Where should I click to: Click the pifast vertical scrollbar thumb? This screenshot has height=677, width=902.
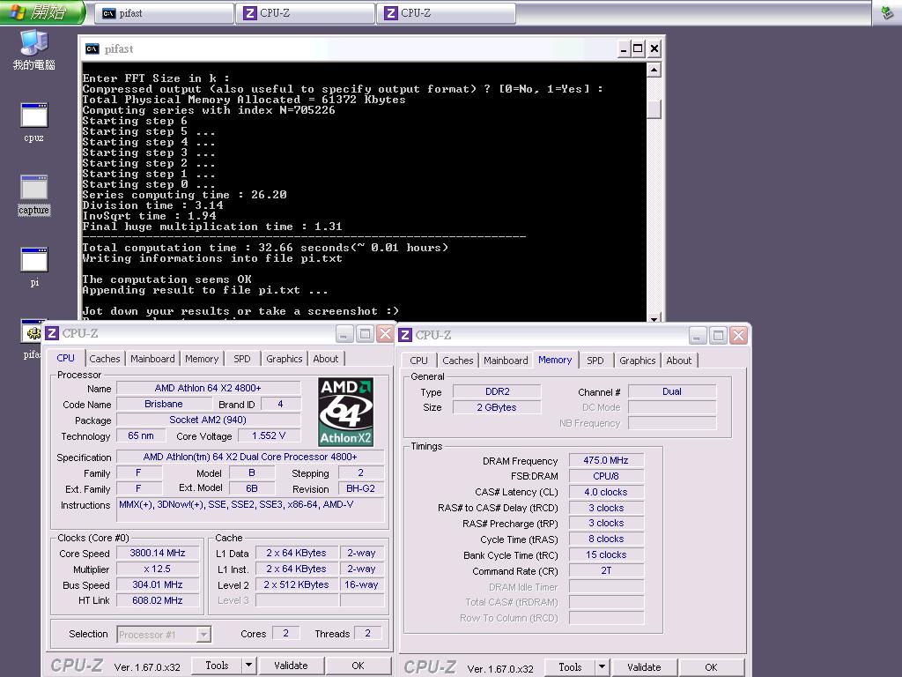coord(654,109)
